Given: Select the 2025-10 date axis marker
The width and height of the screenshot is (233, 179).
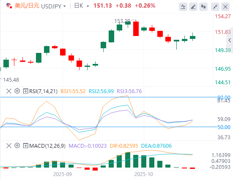Looking at the screenshot, I should (144, 174).
